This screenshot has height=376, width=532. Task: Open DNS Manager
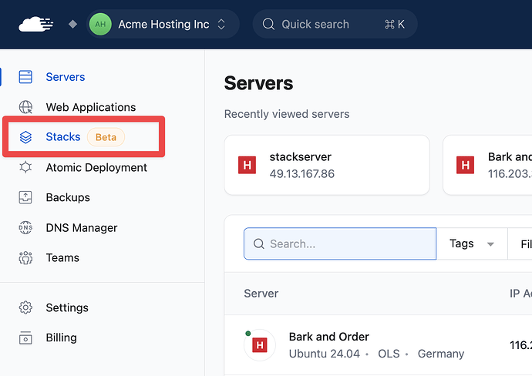(82, 227)
